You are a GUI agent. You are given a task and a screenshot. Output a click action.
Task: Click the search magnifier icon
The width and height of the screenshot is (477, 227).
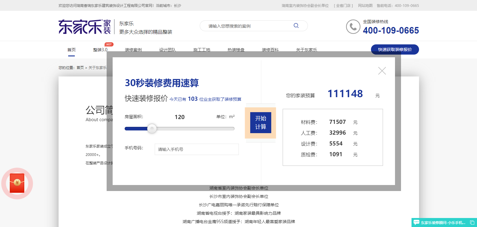pos(296,26)
